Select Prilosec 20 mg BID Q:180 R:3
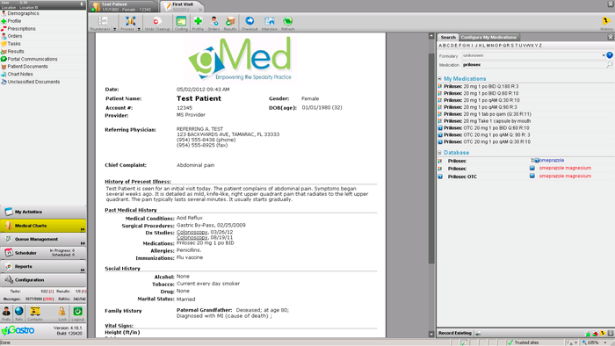This screenshot has width=615, height=346. [481, 86]
